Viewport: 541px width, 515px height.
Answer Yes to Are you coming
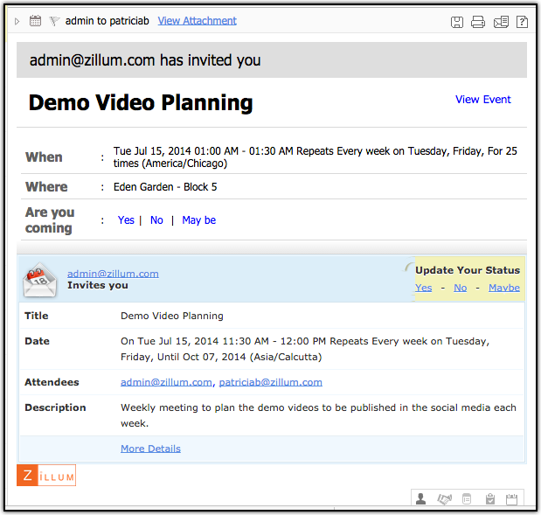(x=126, y=220)
